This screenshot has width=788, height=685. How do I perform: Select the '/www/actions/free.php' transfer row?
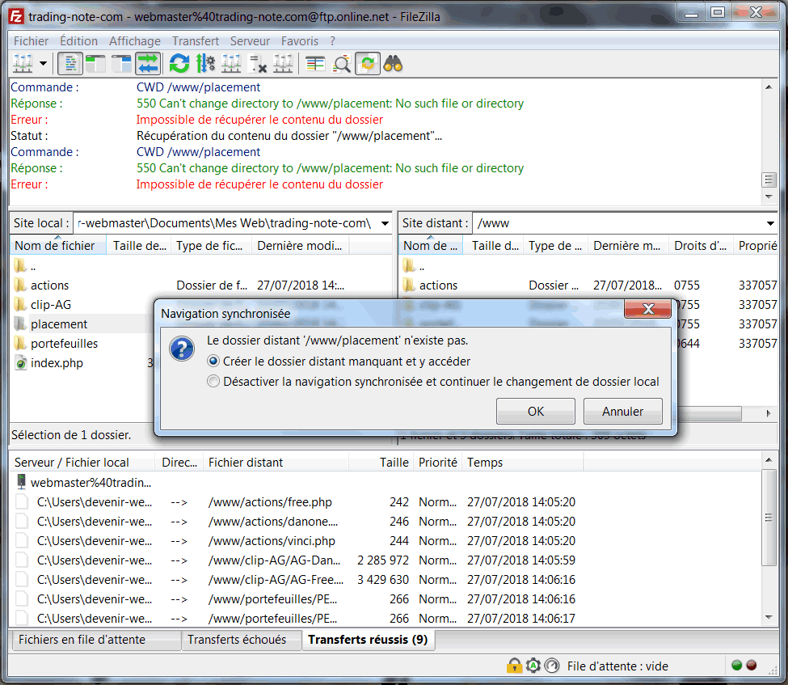[x=385, y=502]
